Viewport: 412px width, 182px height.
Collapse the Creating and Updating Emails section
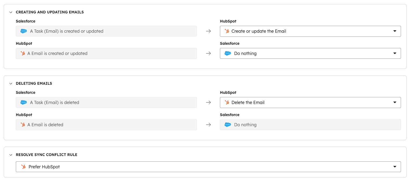pos(11,12)
